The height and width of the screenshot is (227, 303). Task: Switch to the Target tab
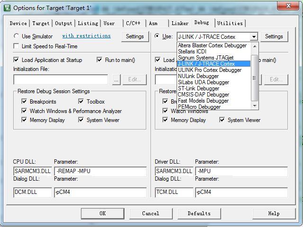click(x=41, y=23)
